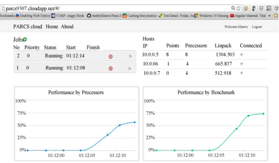Image resolution: width=279 pixels, height=163 pixels.
Task: Add a new job with green plus icon
Action: pyautogui.click(x=25, y=39)
